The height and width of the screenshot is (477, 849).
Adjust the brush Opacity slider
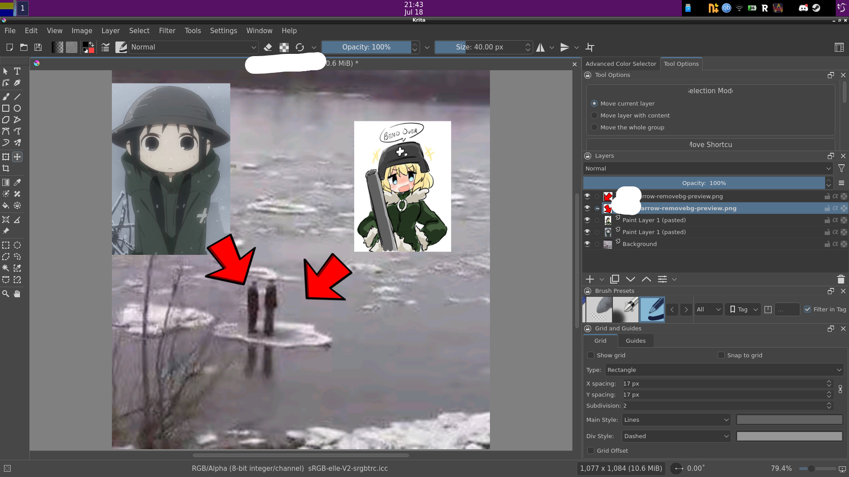pyautogui.click(x=366, y=47)
